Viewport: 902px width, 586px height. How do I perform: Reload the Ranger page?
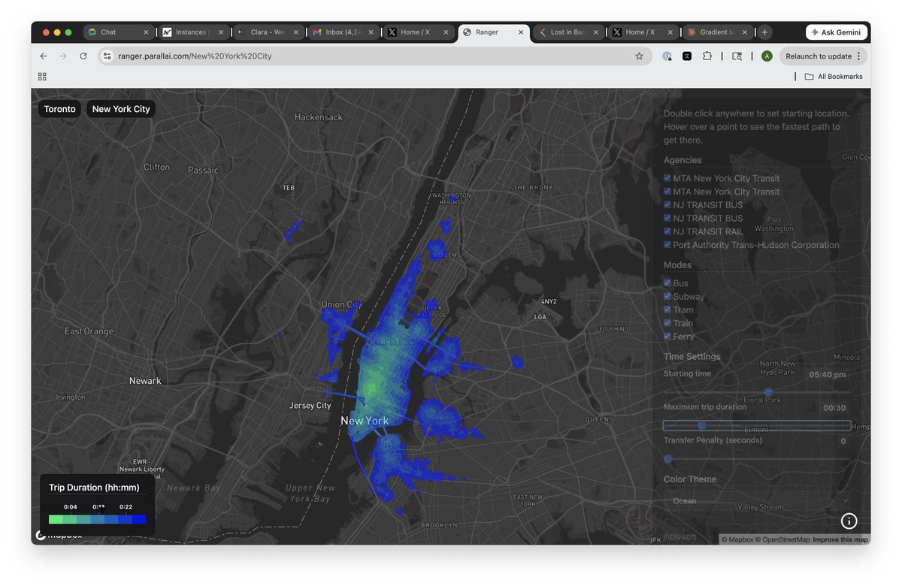pos(83,56)
